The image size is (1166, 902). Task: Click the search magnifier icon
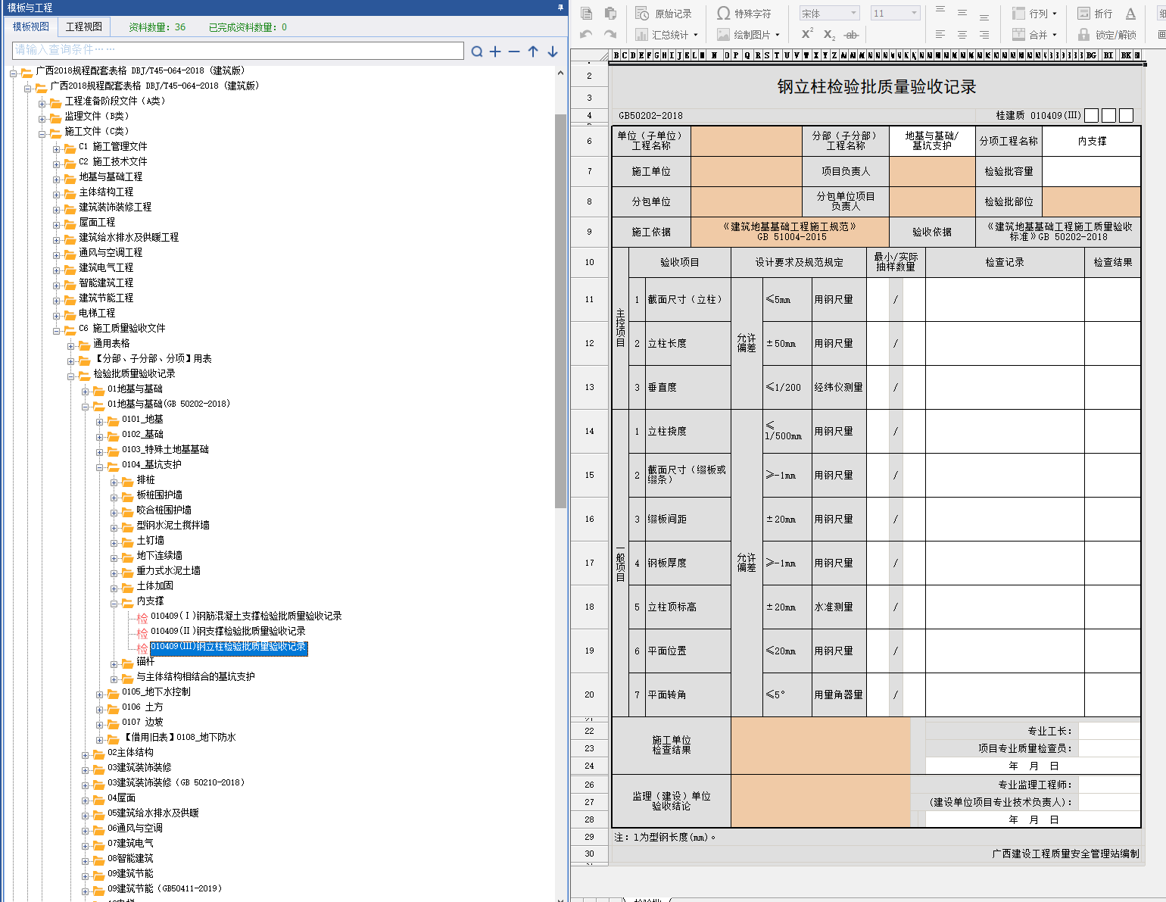pyautogui.click(x=477, y=51)
